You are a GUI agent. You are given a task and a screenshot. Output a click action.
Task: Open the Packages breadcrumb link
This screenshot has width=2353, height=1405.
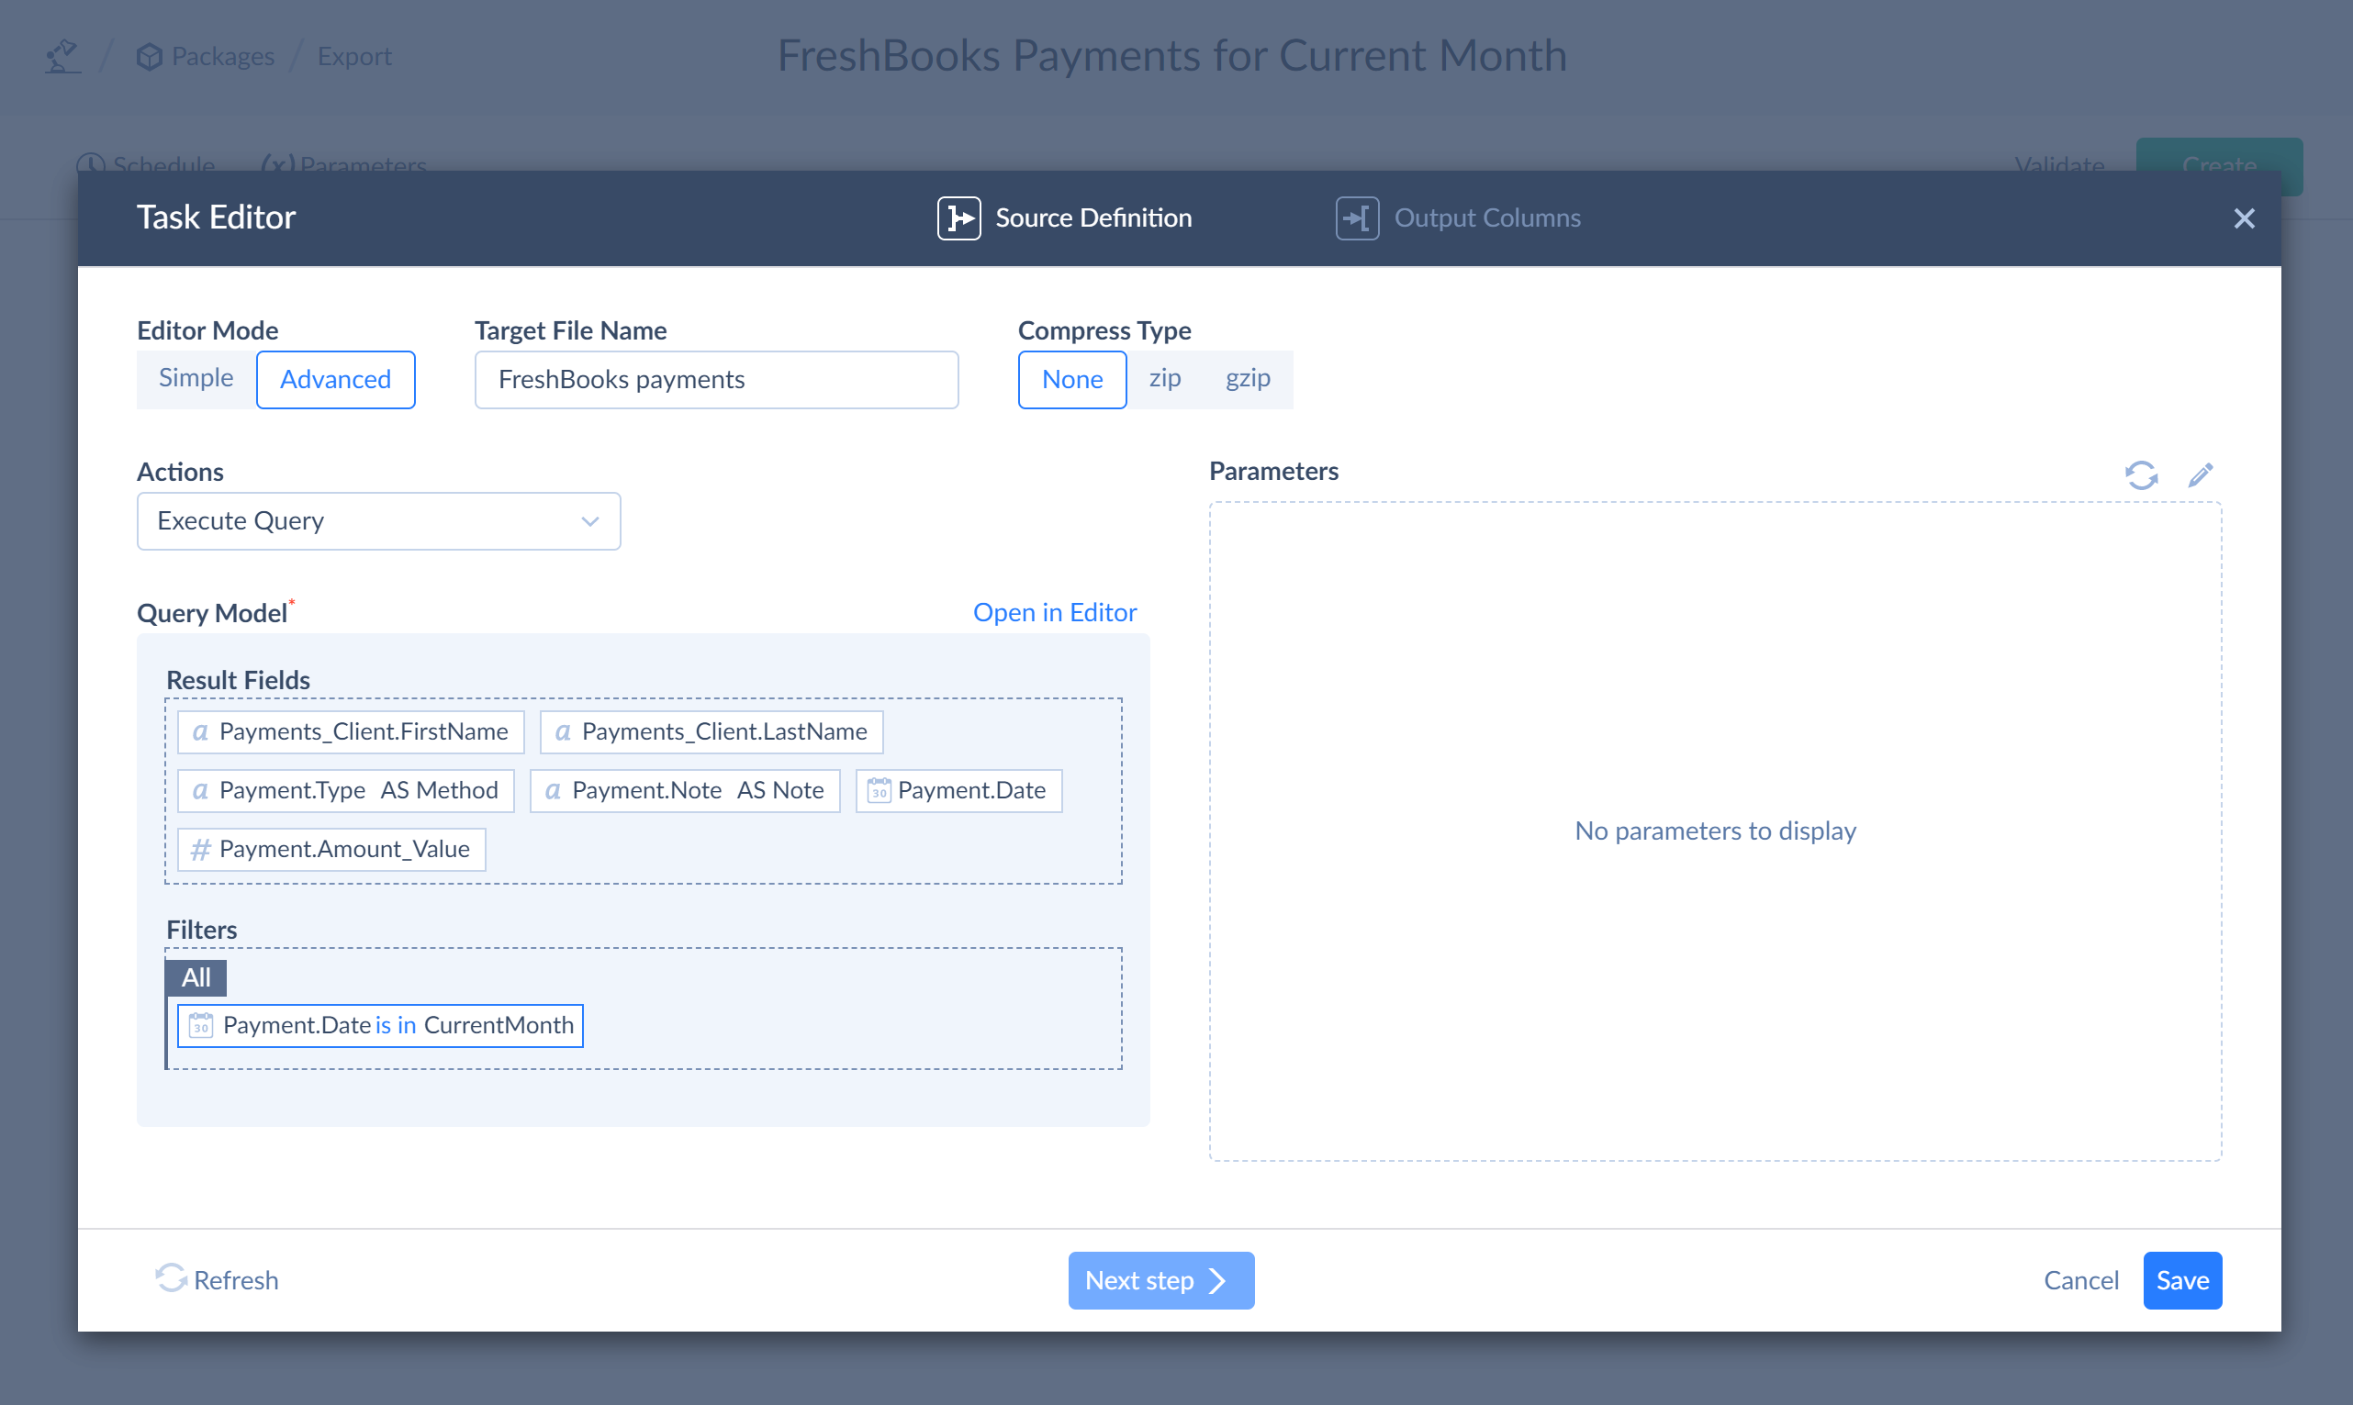click(x=206, y=56)
